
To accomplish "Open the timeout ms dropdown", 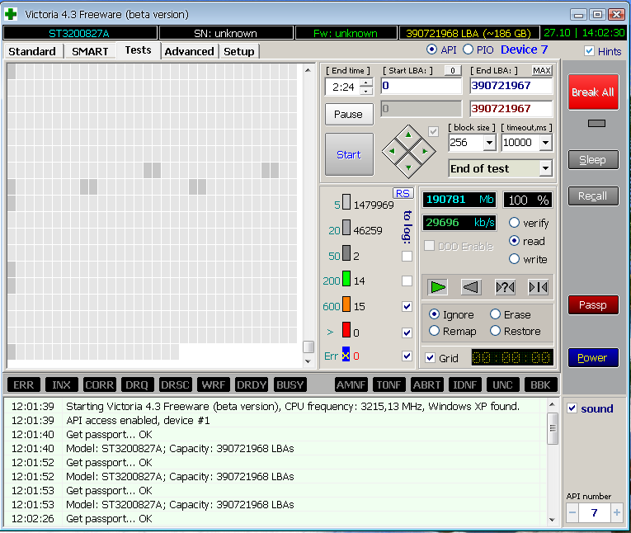I will coord(546,143).
